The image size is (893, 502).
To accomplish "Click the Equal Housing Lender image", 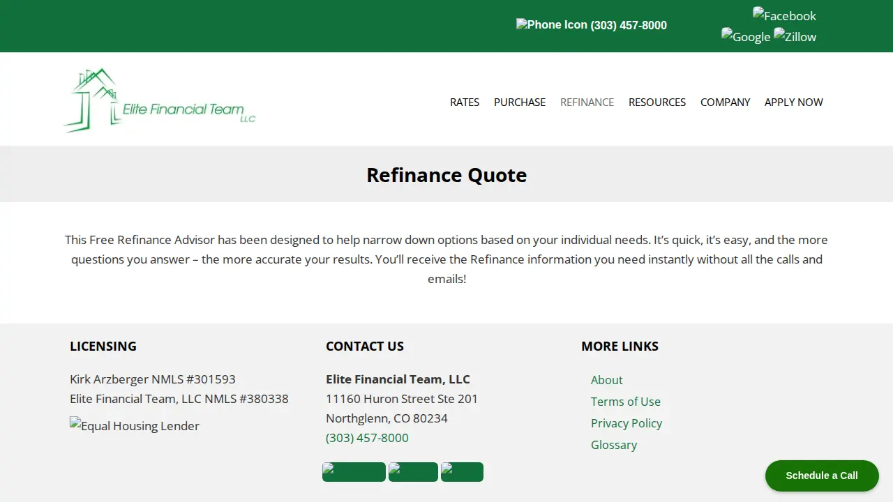I will [135, 425].
